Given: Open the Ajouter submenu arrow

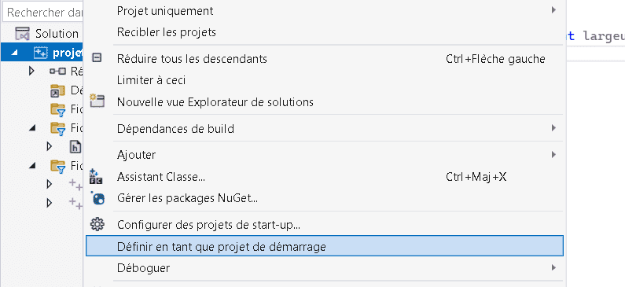Looking at the screenshot, I should point(553,154).
